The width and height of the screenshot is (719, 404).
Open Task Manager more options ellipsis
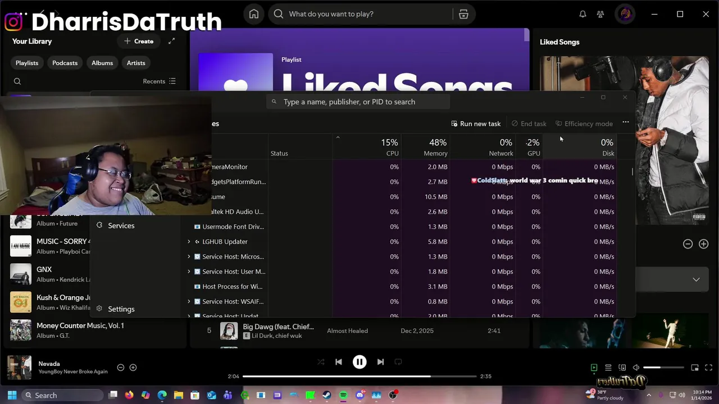click(626, 123)
